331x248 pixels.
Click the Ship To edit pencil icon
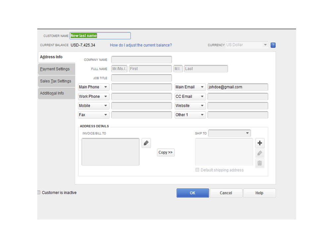260,153
